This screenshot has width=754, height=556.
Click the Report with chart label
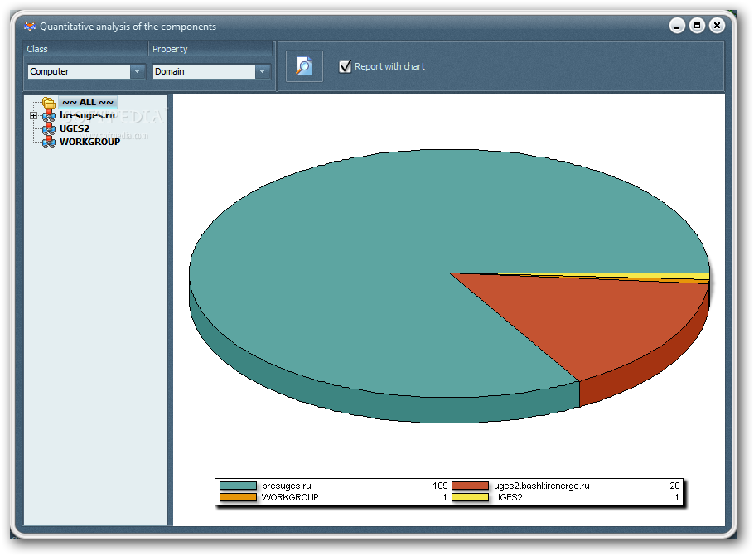pyautogui.click(x=390, y=66)
